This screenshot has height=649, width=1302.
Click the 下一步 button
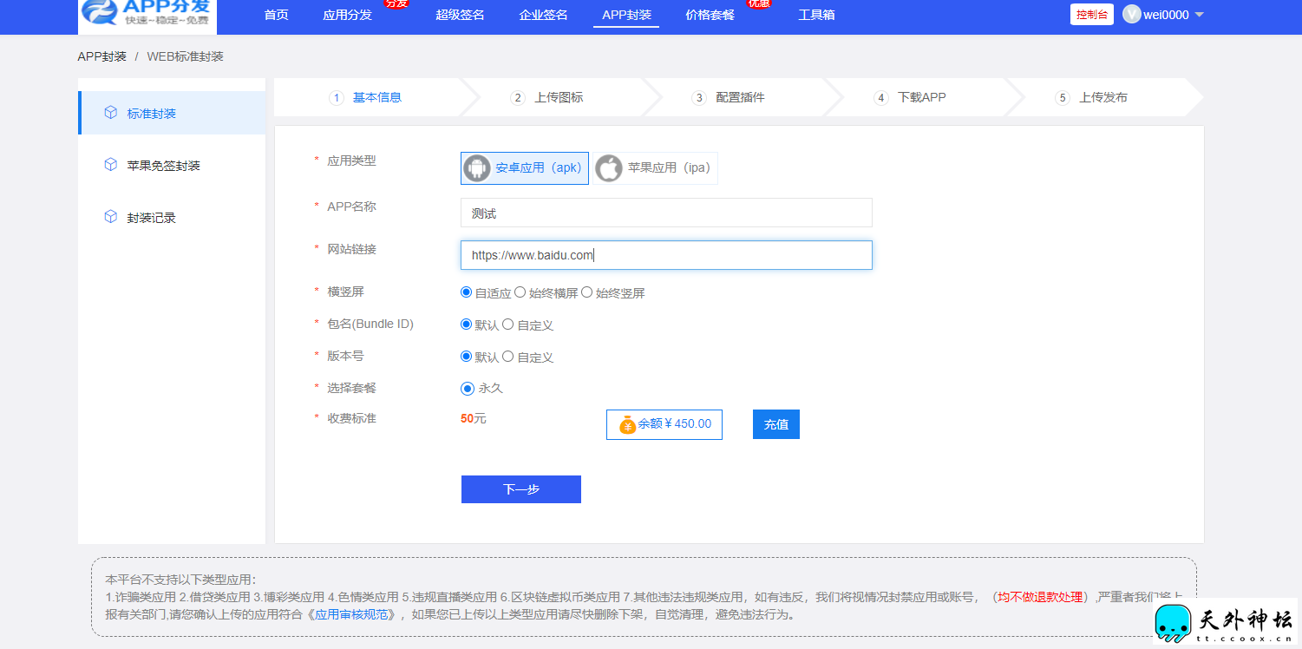point(521,489)
